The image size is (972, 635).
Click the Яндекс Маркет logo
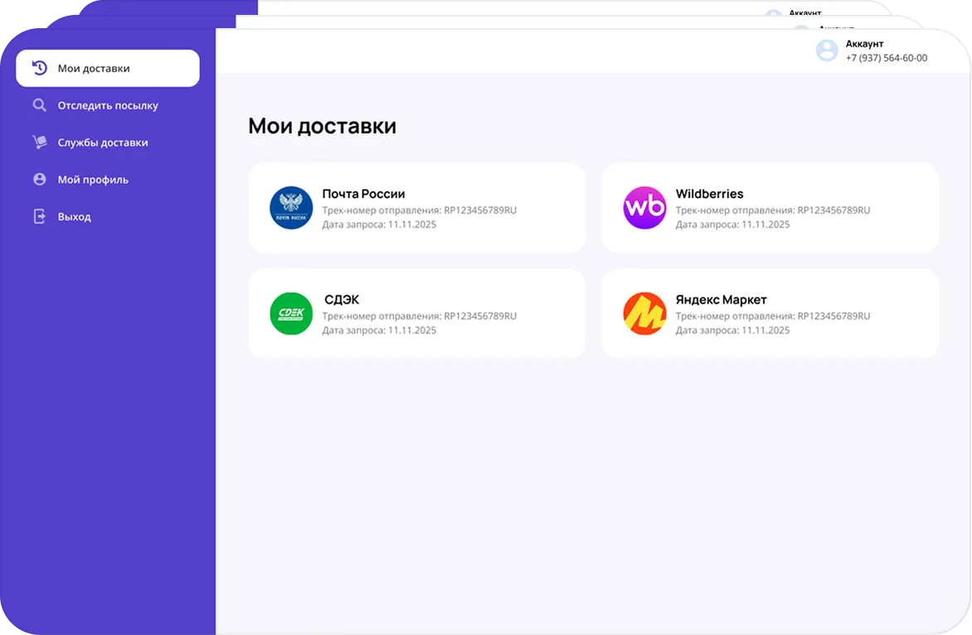(644, 313)
